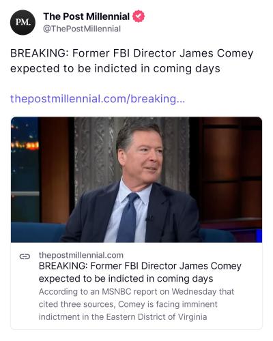273x341 pixels.
Task: Click the word "BREAKING:" in the post text
Action: 40,54
